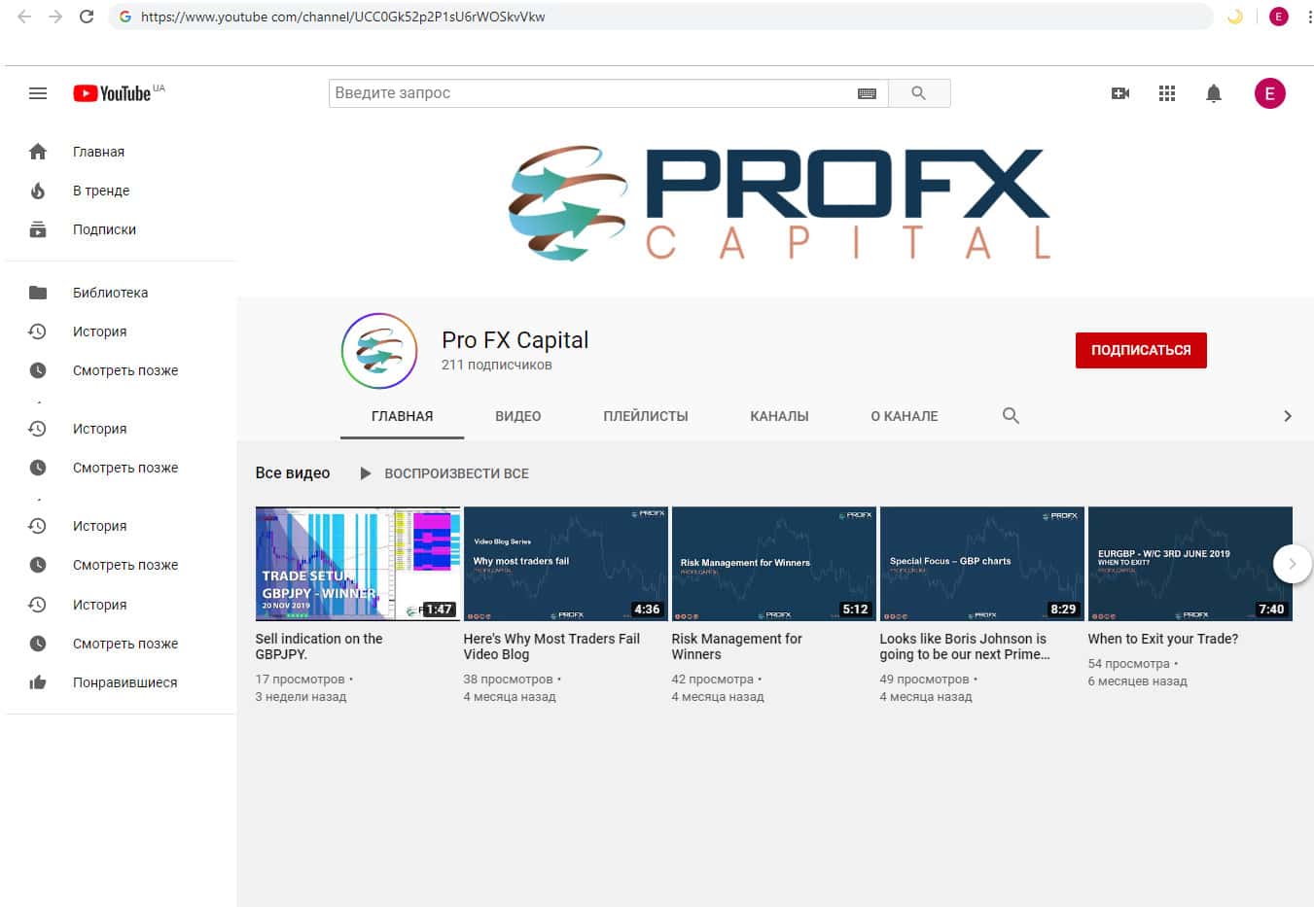Search within the channel using tab-bar magnifier
Screen dimensions: 1314x907
(x=1011, y=416)
